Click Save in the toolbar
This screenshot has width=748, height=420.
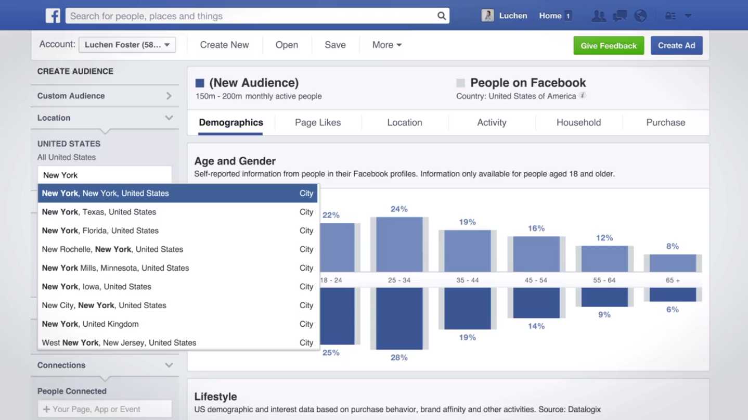click(x=335, y=45)
